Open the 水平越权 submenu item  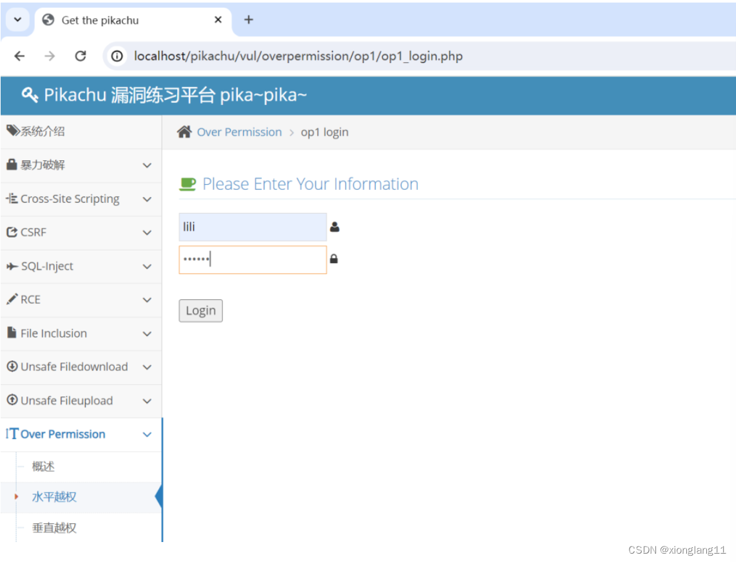point(54,497)
